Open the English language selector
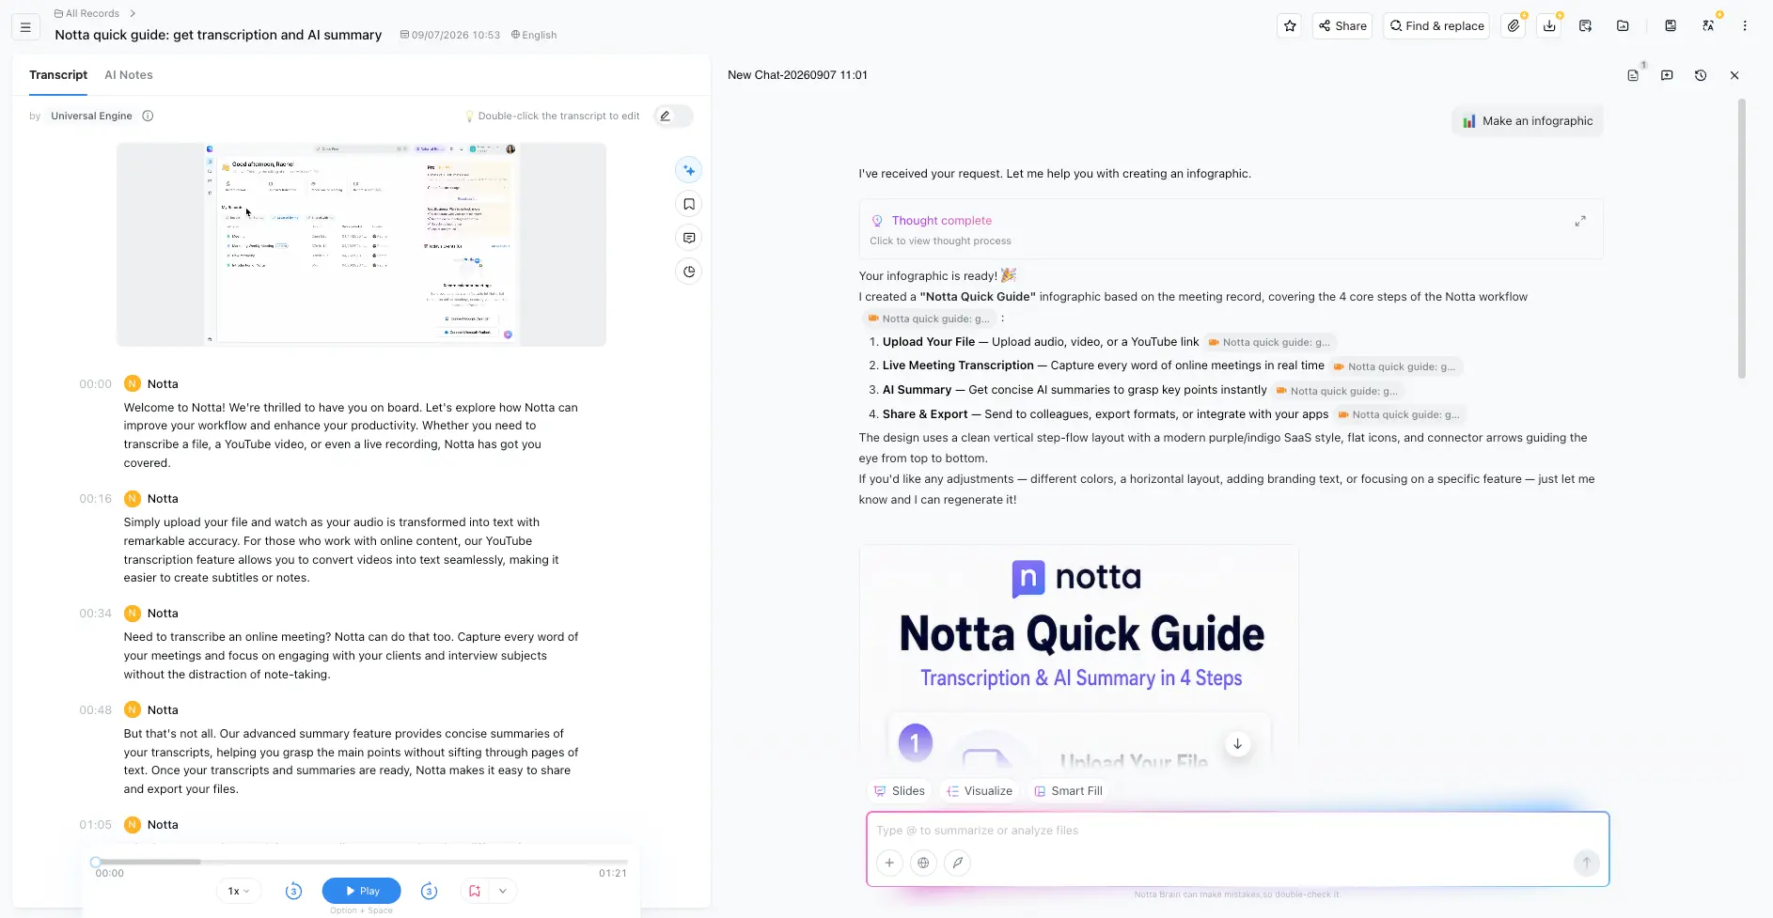Screen dimensions: 1773x918 pyautogui.click(x=534, y=35)
